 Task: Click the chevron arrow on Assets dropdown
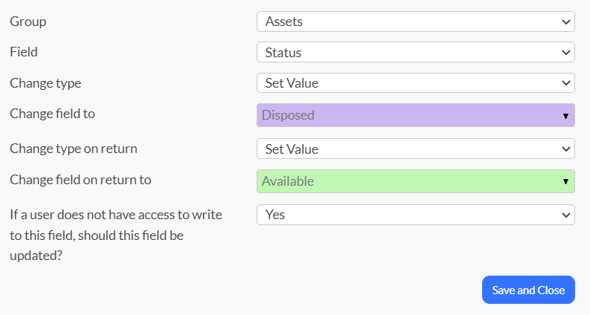565,22
